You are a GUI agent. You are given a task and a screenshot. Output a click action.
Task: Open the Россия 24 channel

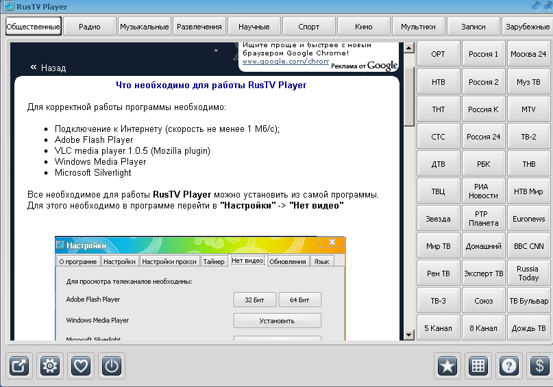click(x=484, y=137)
